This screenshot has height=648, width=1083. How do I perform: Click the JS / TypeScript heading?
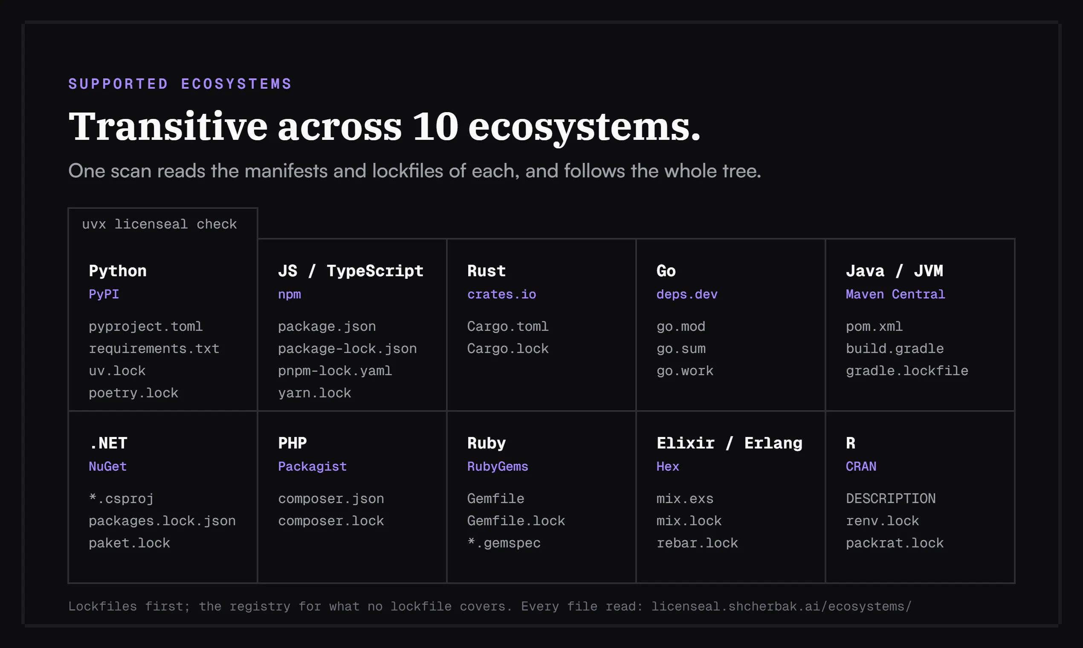click(350, 271)
